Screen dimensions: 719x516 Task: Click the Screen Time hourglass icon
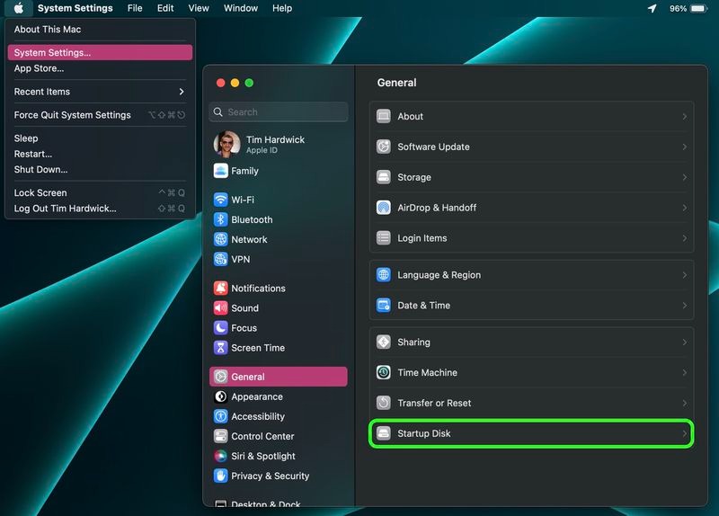[220, 348]
